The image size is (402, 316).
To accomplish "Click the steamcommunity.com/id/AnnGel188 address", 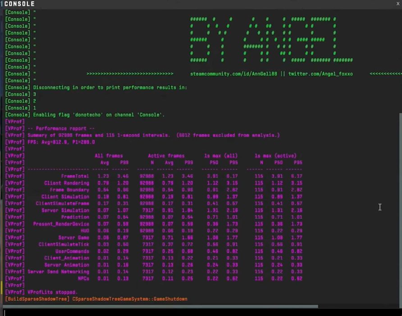I will (233, 74).
